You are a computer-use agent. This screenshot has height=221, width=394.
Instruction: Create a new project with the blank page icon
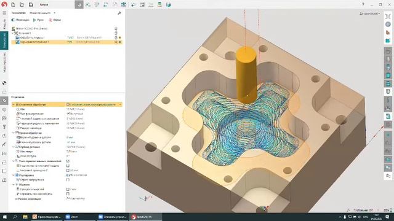[x=13, y=4]
